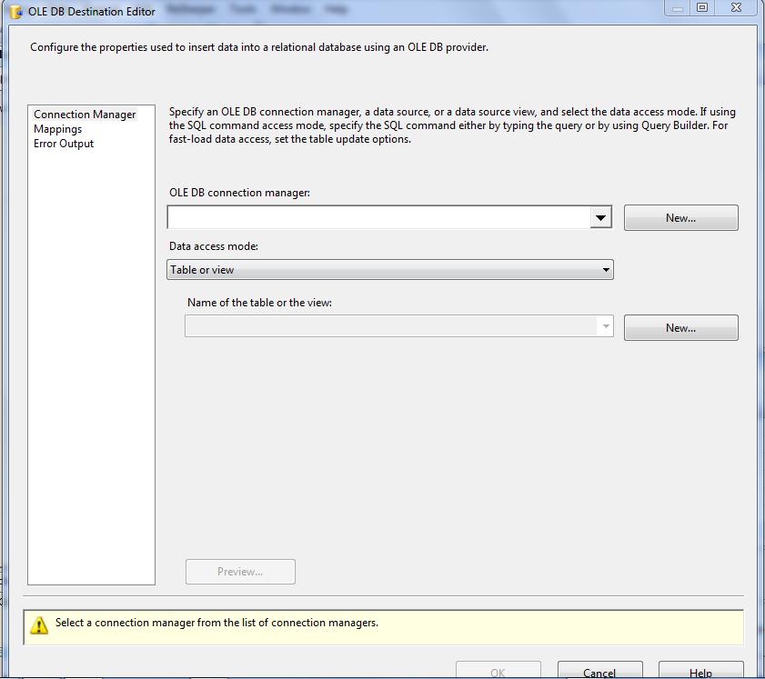Maximize the editor window
765x679 pixels.
pyautogui.click(x=702, y=8)
